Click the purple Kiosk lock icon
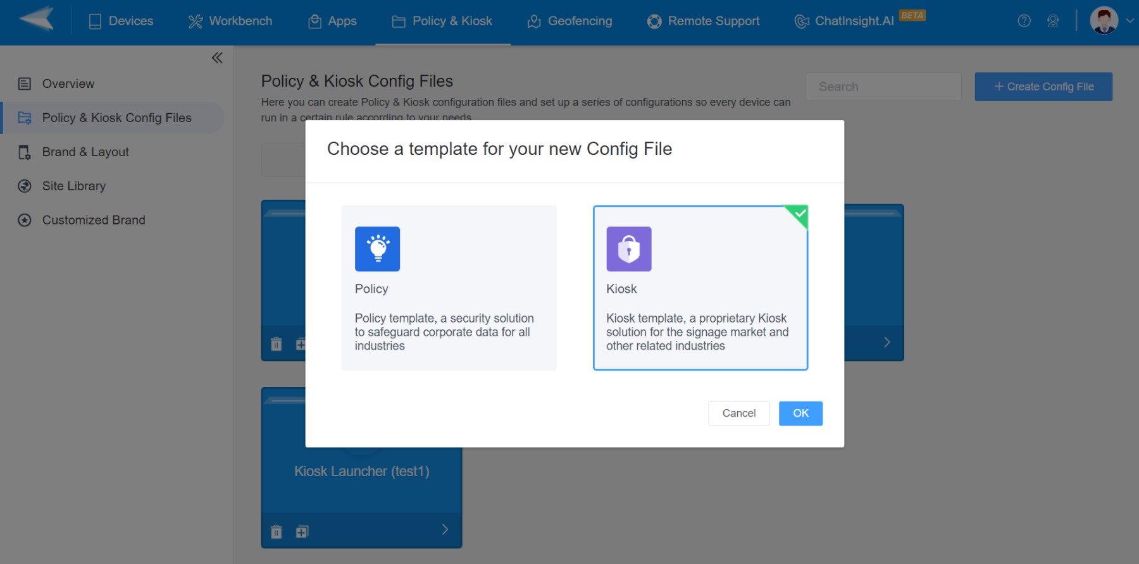1139x564 pixels. pyautogui.click(x=629, y=249)
